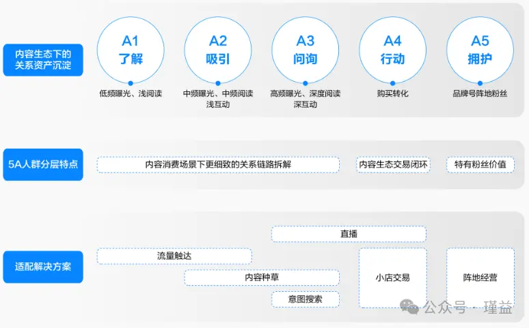Viewport: 529px width, 328px height.
Task: Select the A2 吸引 circle
Action: point(218,50)
